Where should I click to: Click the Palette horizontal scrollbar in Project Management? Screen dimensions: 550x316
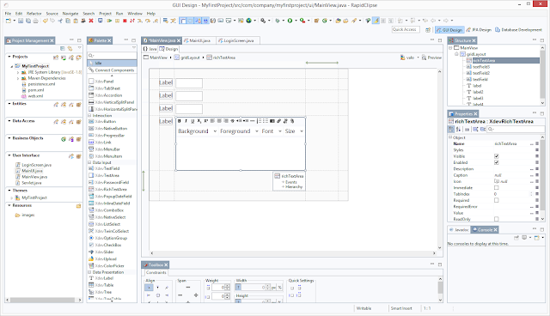pyautogui.click(x=42, y=301)
